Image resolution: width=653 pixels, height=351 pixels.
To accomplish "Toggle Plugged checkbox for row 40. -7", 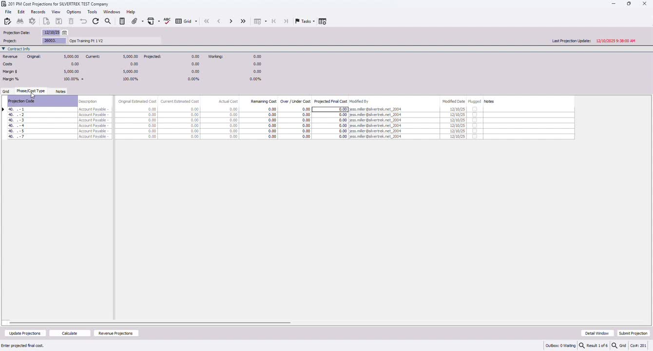I will click(475, 136).
